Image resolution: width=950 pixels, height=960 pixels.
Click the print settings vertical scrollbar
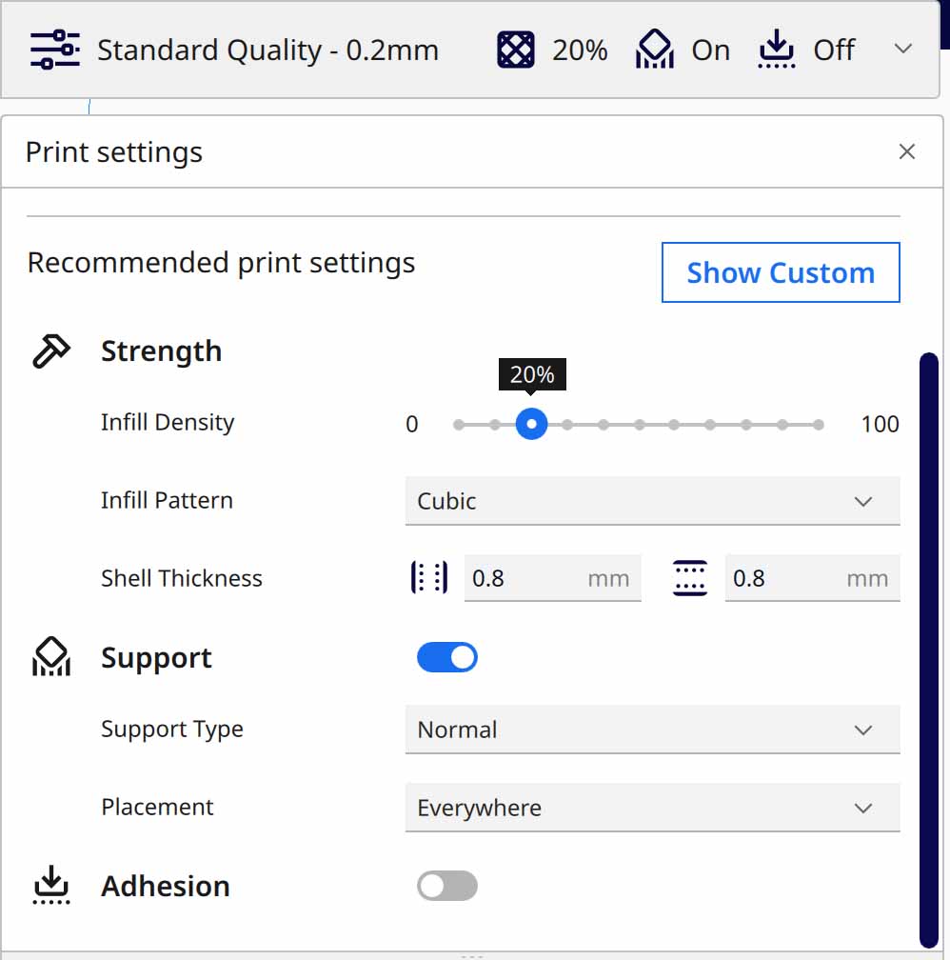[x=929, y=648]
